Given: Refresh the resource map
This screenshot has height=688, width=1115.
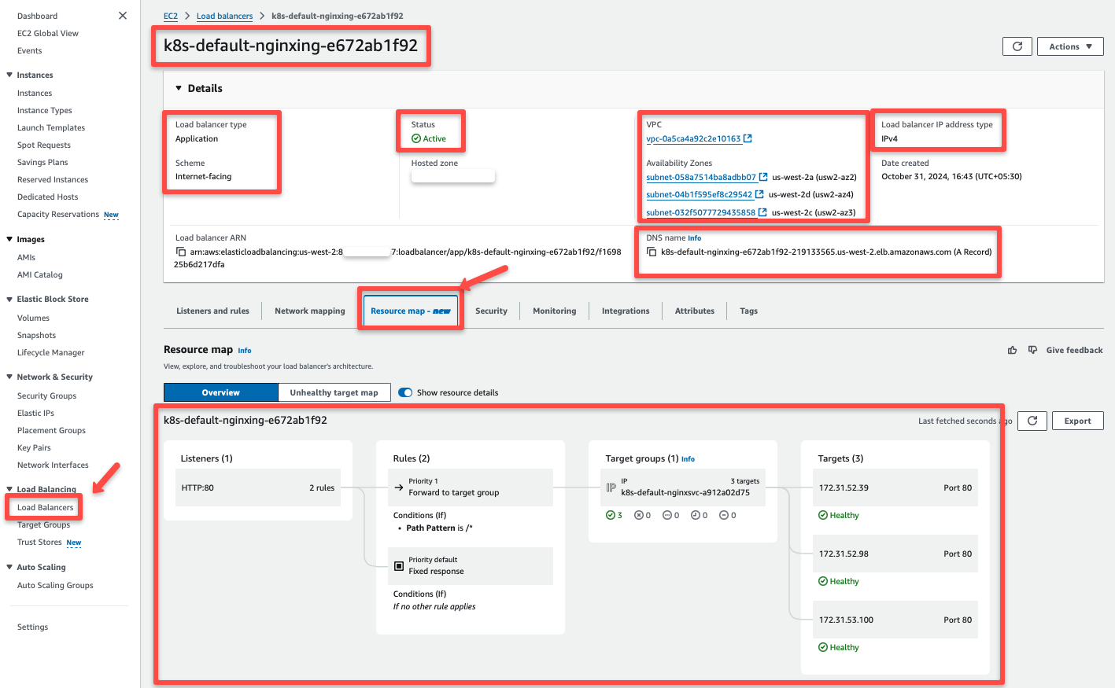Looking at the screenshot, I should (1032, 421).
